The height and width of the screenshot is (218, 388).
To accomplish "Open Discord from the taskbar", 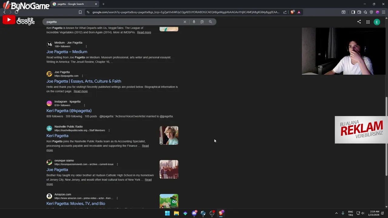I will coord(194,213).
